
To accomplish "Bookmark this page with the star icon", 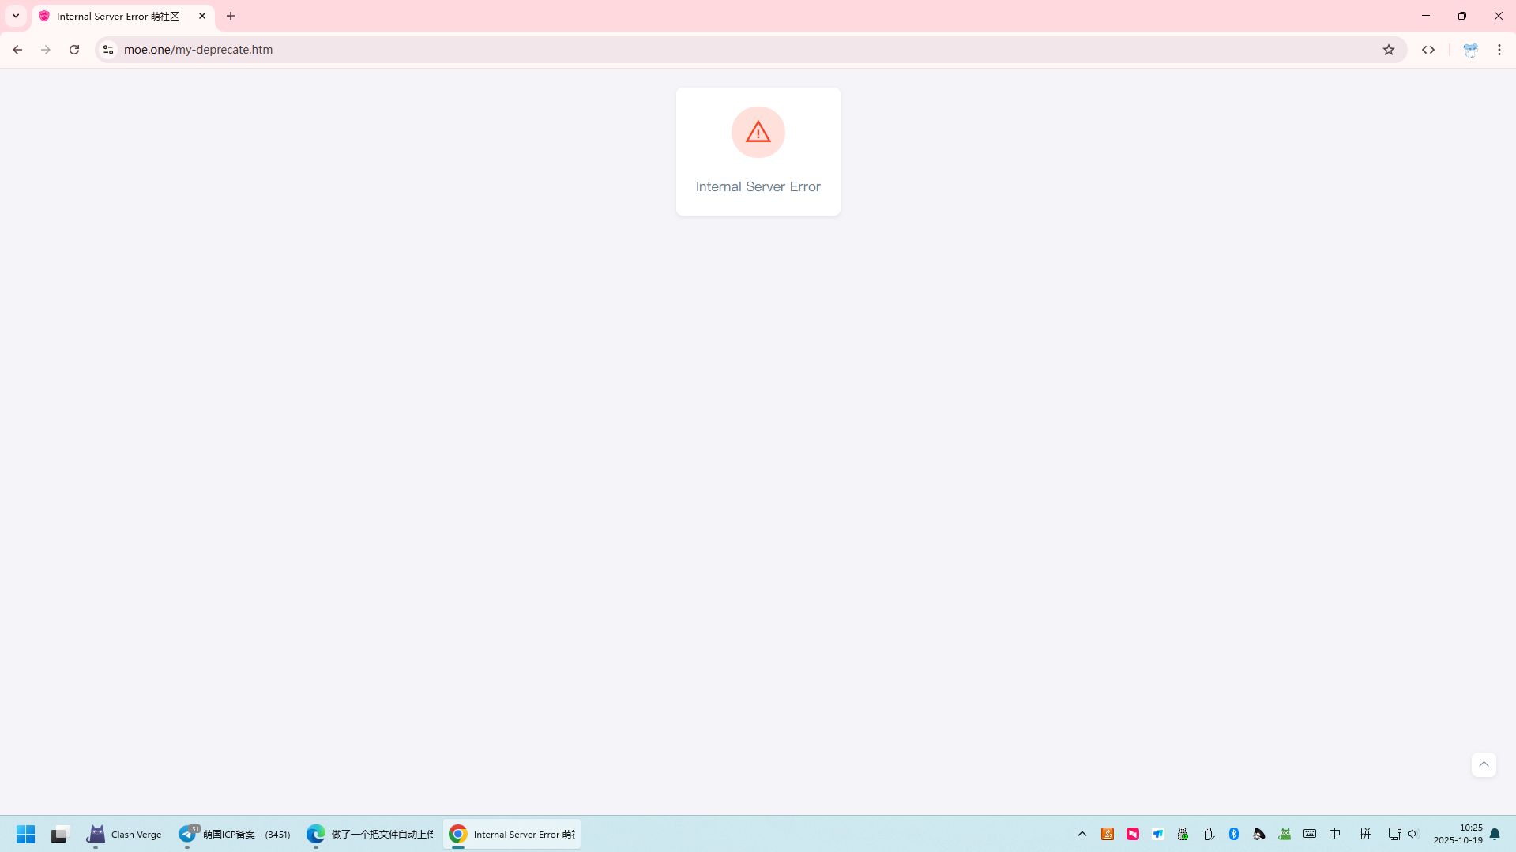I will pos(1389,50).
